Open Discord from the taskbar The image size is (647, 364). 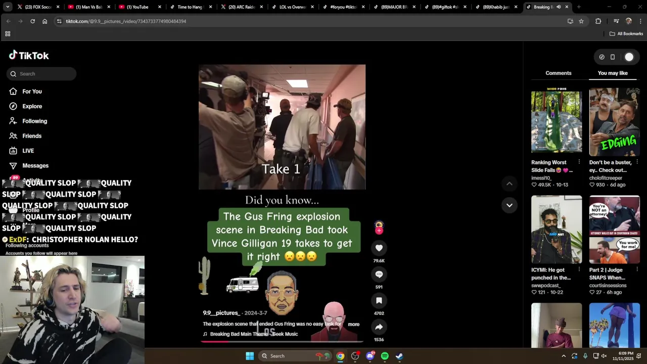click(370, 356)
